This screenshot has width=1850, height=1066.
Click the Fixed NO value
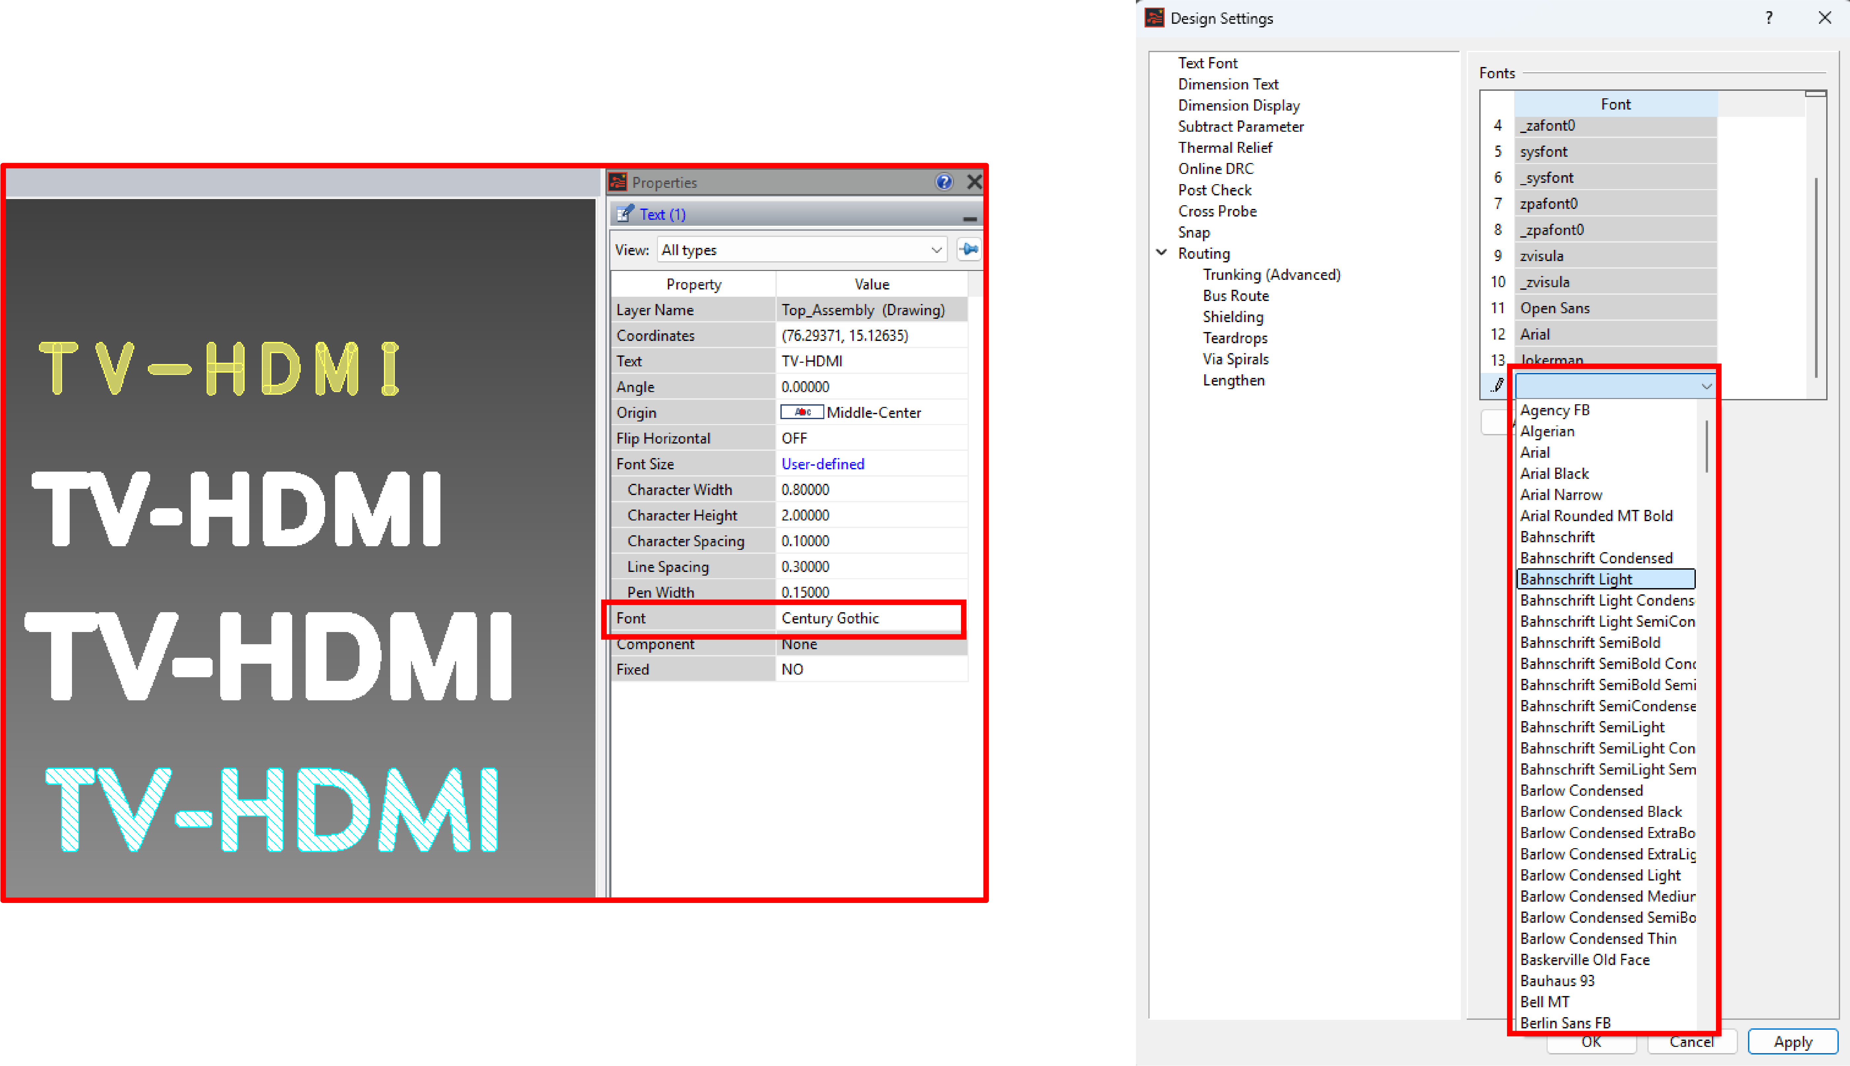(x=871, y=670)
